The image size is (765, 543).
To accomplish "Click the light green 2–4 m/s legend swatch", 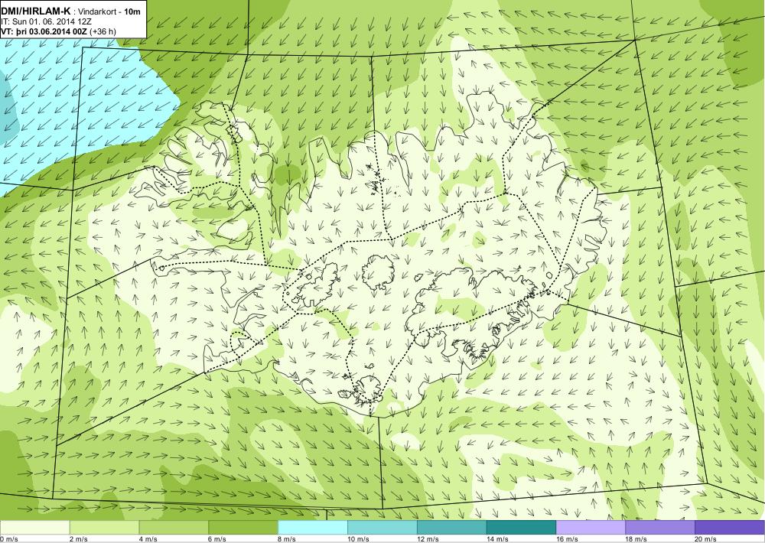I will pos(104,528).
